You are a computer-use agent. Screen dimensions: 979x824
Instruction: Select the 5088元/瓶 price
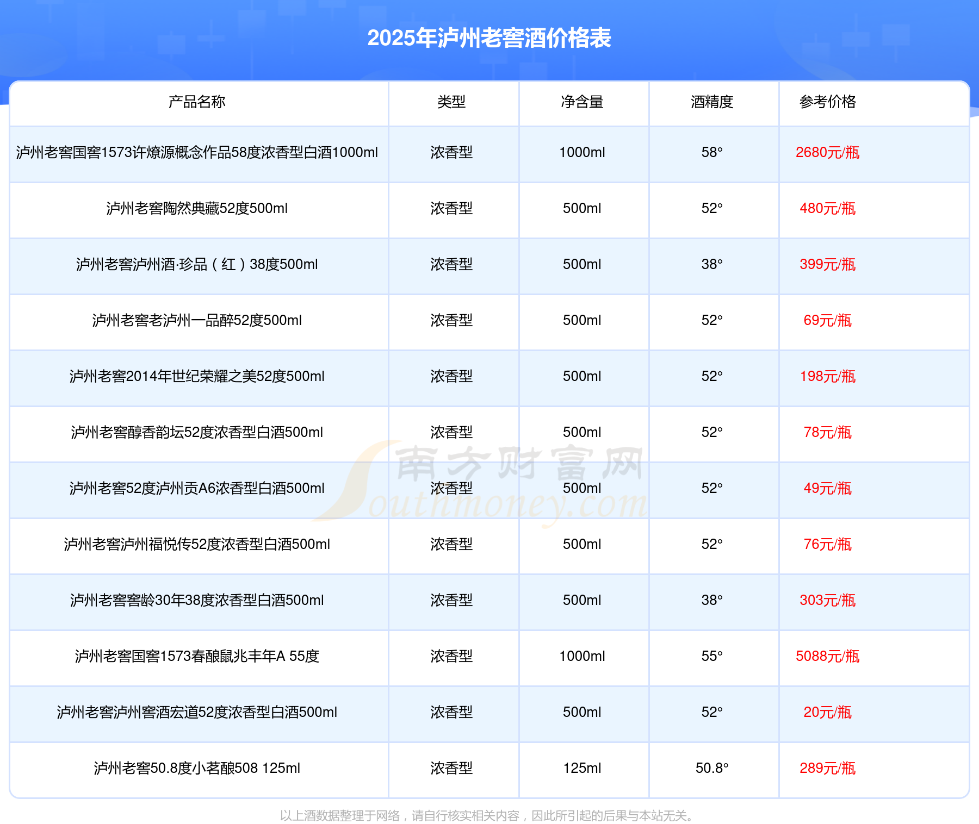828,656
